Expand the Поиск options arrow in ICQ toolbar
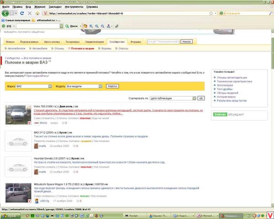The width and height of the screenshot is (274, 219). point(80,26)
